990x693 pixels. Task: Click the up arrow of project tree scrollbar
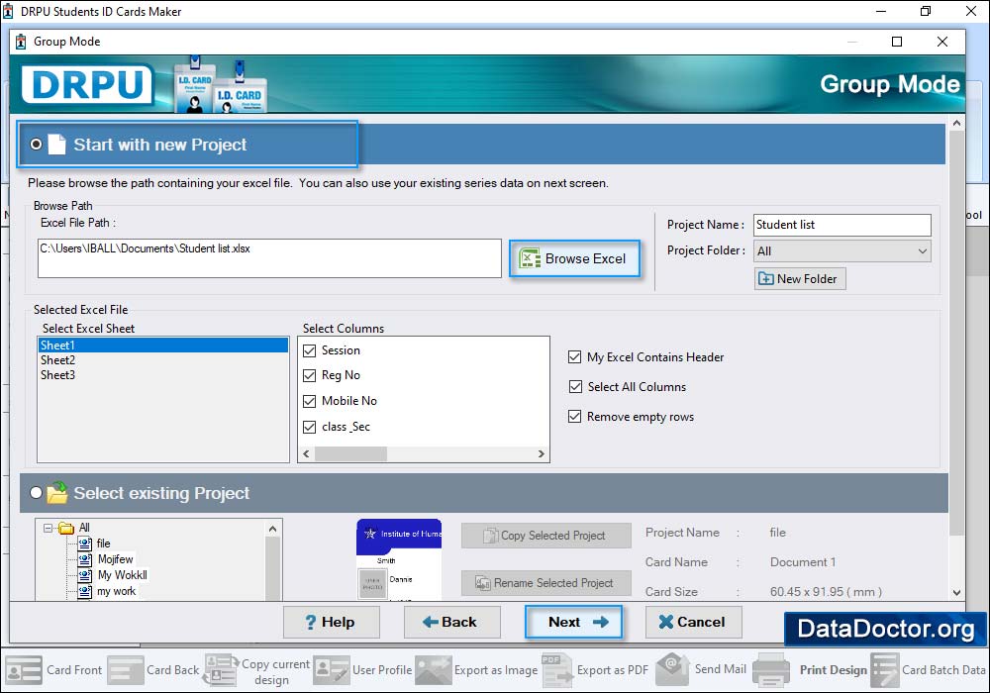coord(273,529)
